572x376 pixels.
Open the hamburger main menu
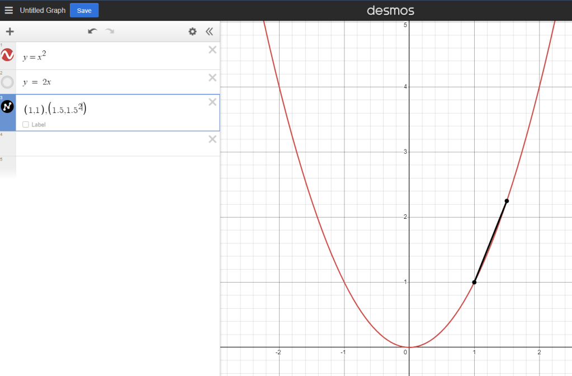click(8, 10)
